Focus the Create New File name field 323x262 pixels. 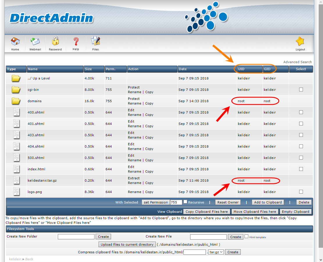tap(208, 237)
